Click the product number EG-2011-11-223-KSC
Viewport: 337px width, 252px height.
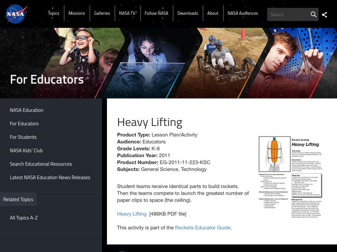tap(185, 163)
